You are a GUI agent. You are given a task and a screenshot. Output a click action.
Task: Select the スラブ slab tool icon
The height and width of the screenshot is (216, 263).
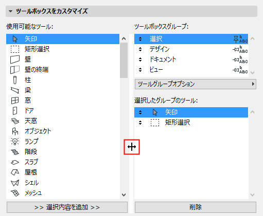pyautogui.click(x=15, y=162)
